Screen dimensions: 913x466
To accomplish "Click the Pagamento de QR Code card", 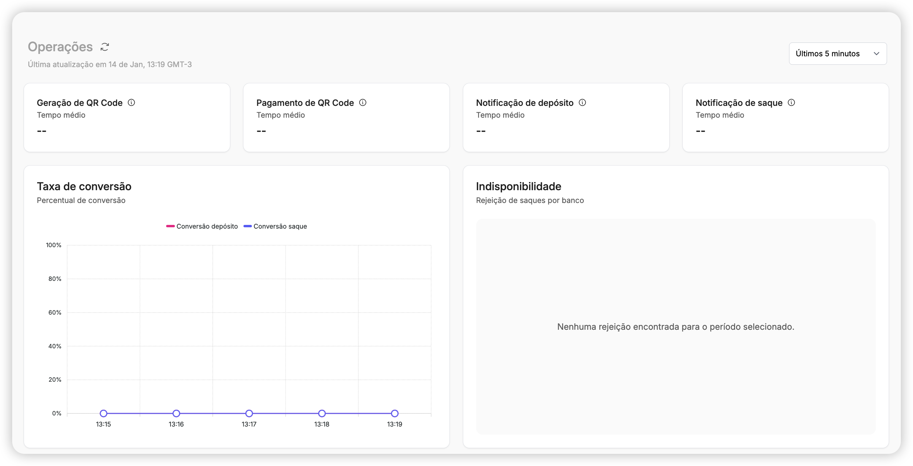I will (x=346, y=117).
